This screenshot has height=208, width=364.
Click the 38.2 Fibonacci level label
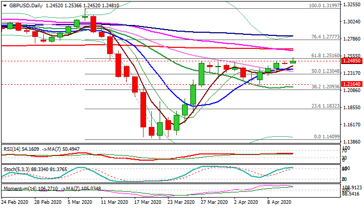tap(312, 87)
